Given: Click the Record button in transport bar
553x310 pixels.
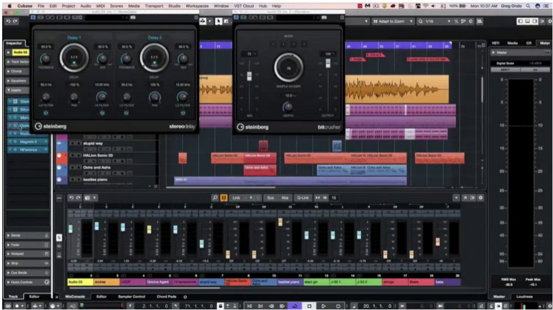Looking at the screenshot, I should pyautogui.click(x=338, y=306).
